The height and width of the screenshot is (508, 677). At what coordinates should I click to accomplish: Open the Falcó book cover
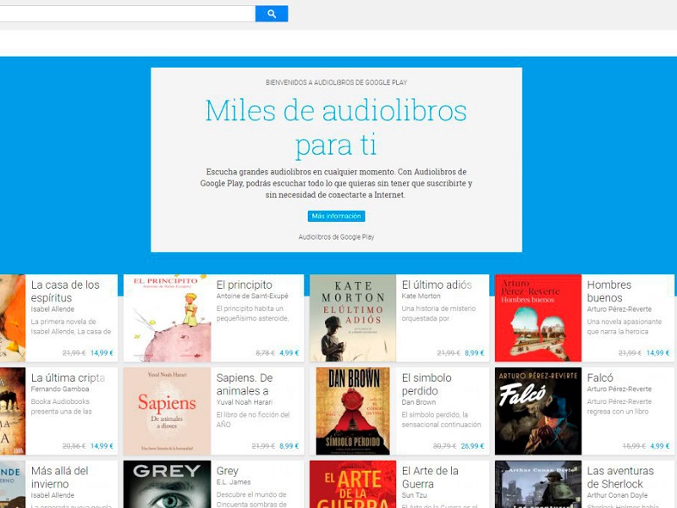pos(538,411)
